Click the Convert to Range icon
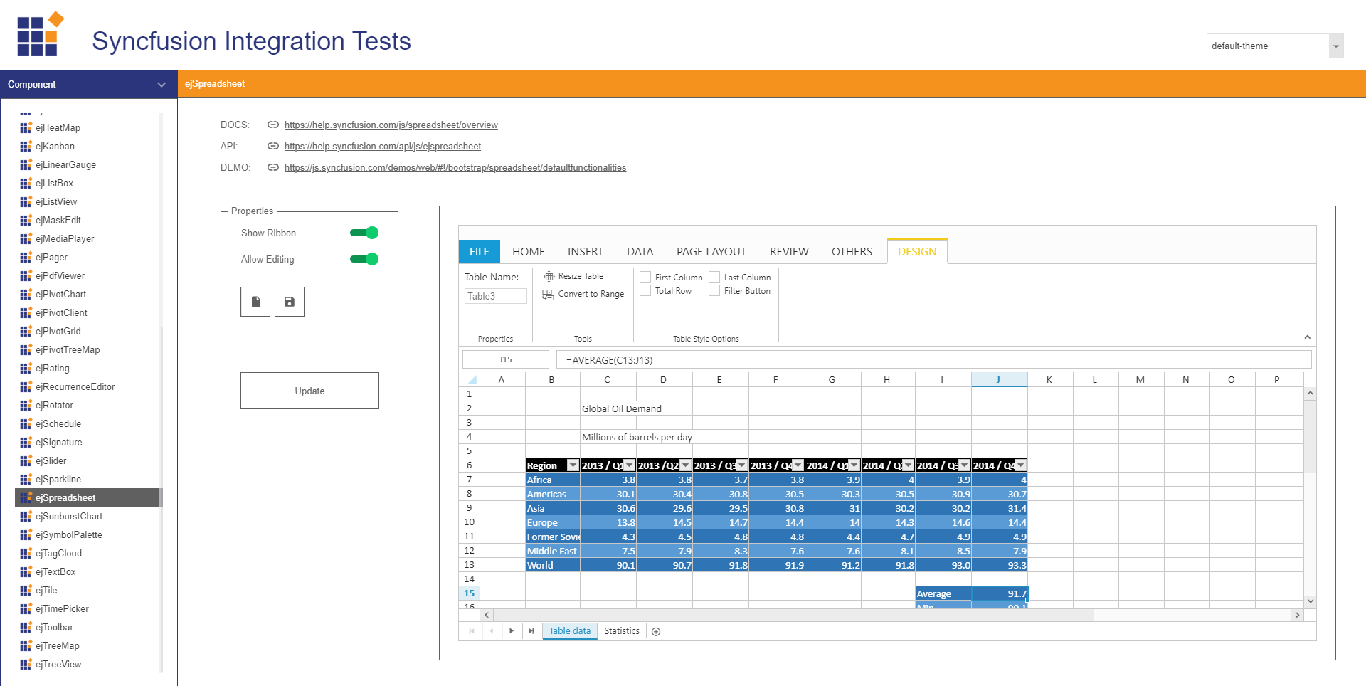1366x686 pixels. pyautogui.click(x=548, y=294)
